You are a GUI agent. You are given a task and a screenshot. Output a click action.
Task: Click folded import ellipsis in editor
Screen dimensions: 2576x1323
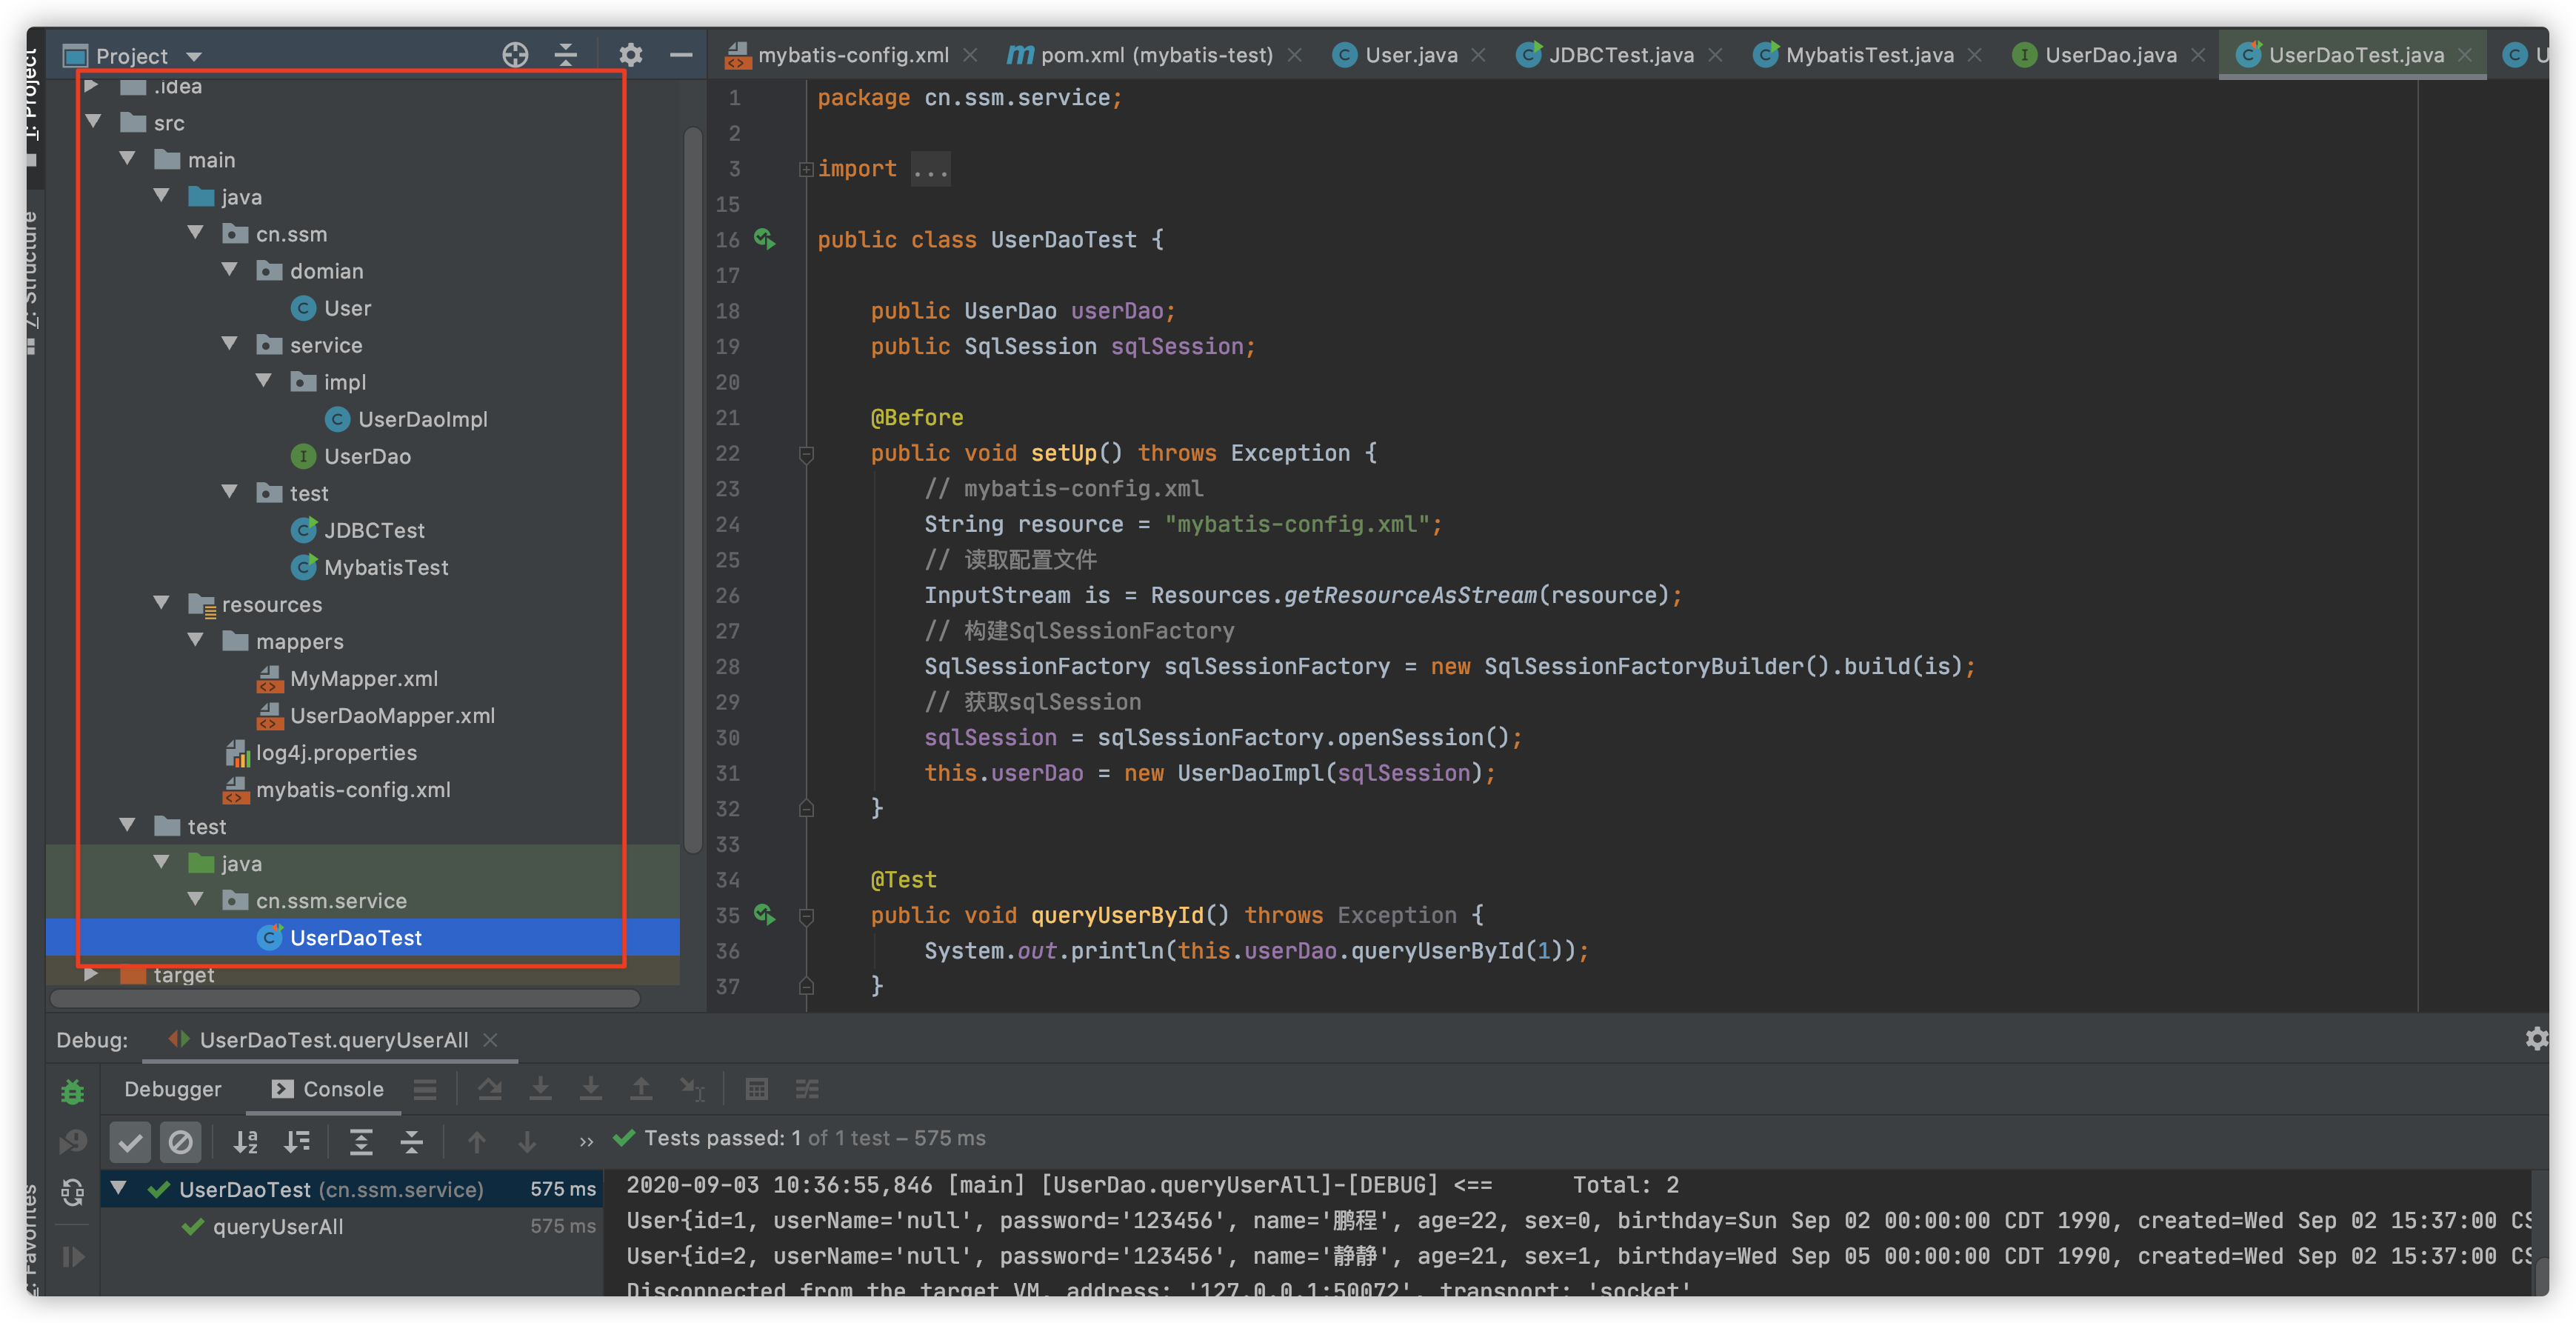click(930, 169)
